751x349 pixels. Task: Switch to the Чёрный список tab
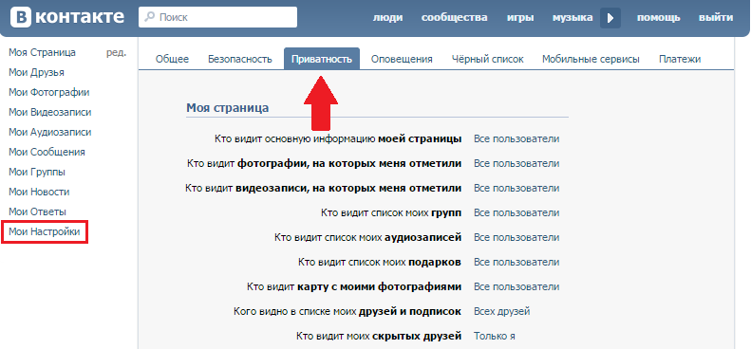click(488, 59)
